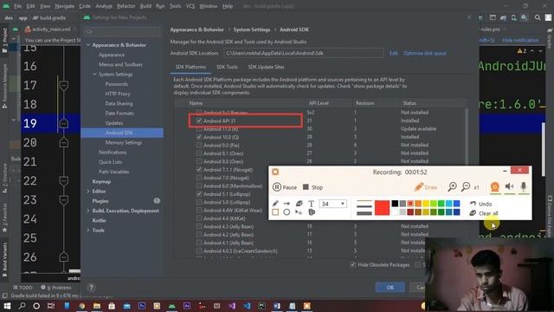This screenshot has width=554, height=312.
Task: Click Optimize disk space link
Action: pos(424,53)
